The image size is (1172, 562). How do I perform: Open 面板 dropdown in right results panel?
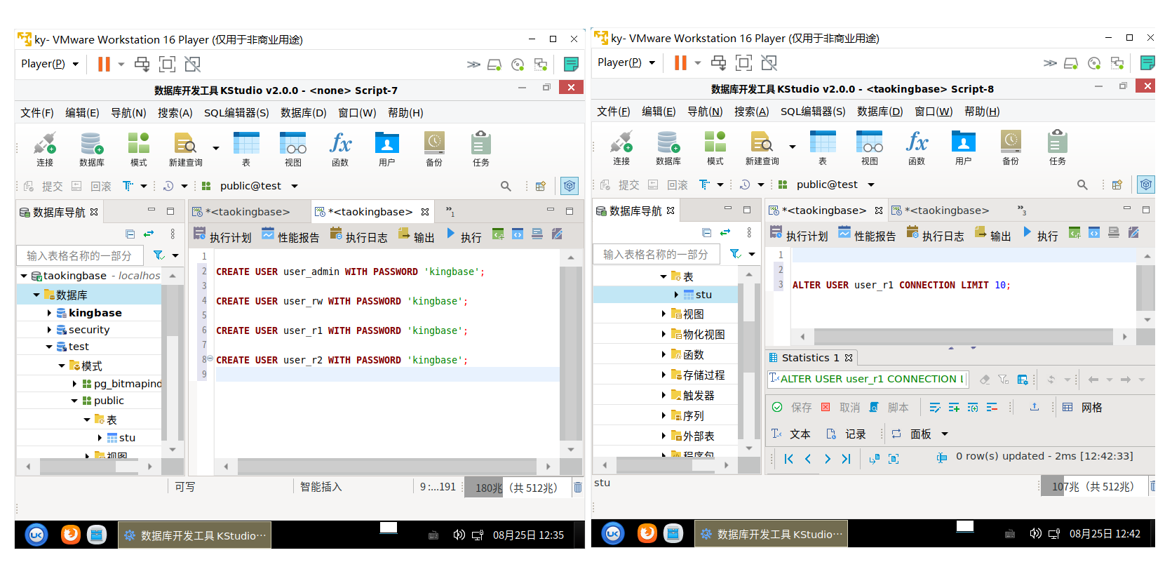tap(944, 434)
